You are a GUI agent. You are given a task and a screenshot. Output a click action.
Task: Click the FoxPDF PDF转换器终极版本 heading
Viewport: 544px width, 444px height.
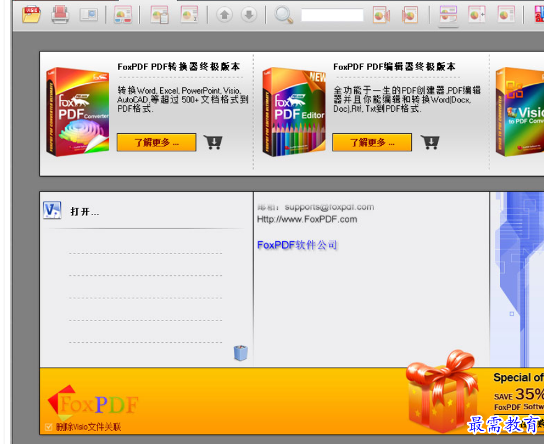[179, 66]
